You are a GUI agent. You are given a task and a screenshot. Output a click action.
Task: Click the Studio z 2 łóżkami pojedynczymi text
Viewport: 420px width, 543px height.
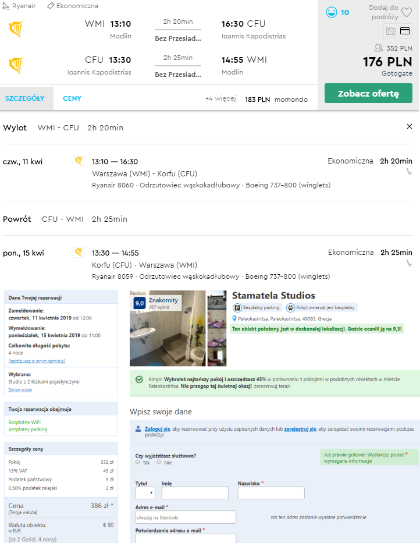coord(44,382)
